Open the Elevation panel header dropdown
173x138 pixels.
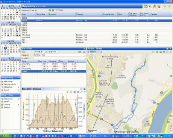(85, 49)
